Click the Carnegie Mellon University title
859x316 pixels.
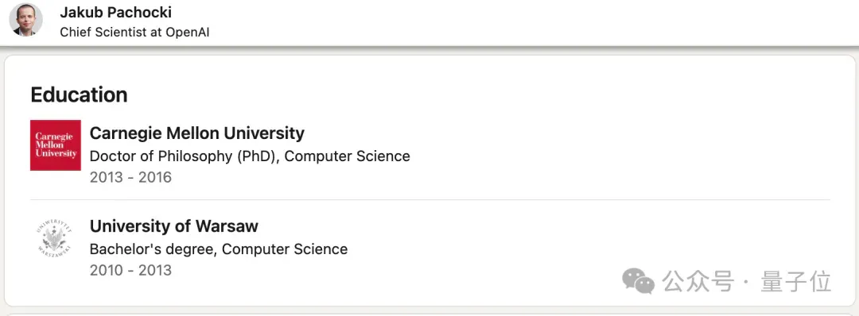coord(197,133)
